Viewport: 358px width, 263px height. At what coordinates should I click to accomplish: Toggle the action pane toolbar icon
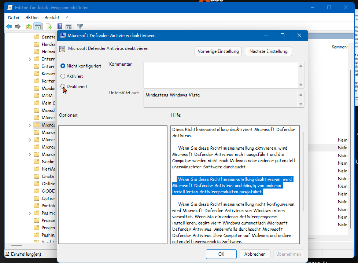coord(69,27)
